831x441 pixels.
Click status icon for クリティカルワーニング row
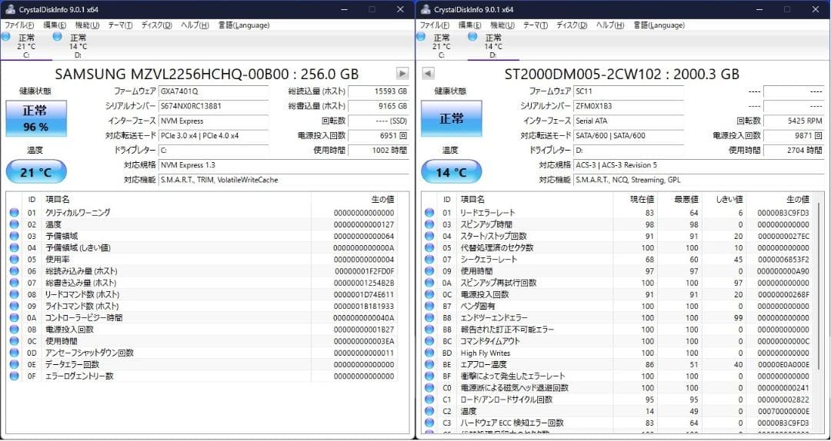click(15, 213)
